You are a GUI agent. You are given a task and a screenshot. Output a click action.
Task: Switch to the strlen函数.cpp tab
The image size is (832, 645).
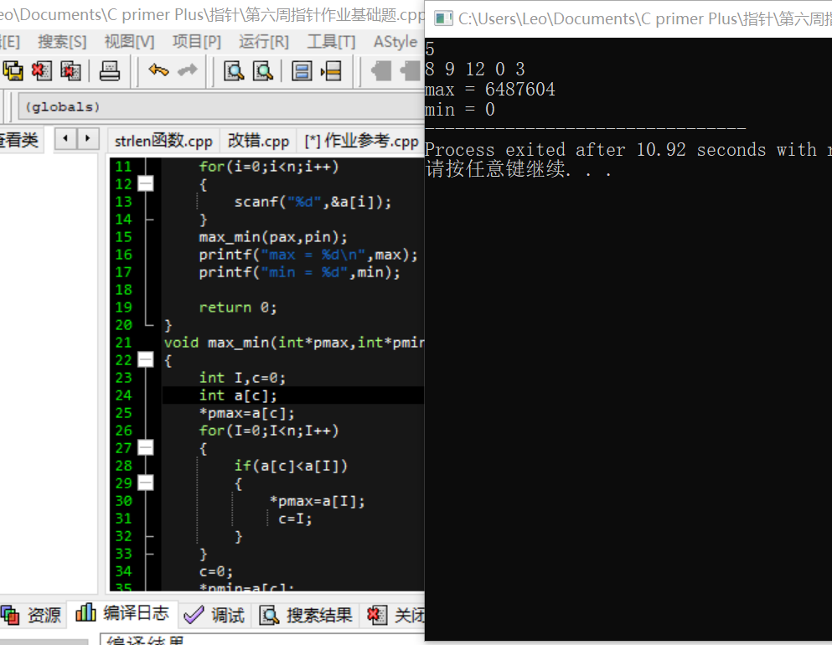tap(163, 141)
